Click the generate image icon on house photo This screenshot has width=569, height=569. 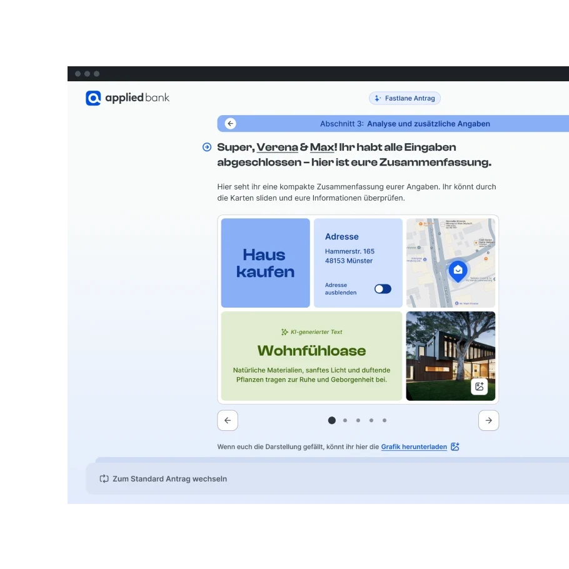[480, 386]
